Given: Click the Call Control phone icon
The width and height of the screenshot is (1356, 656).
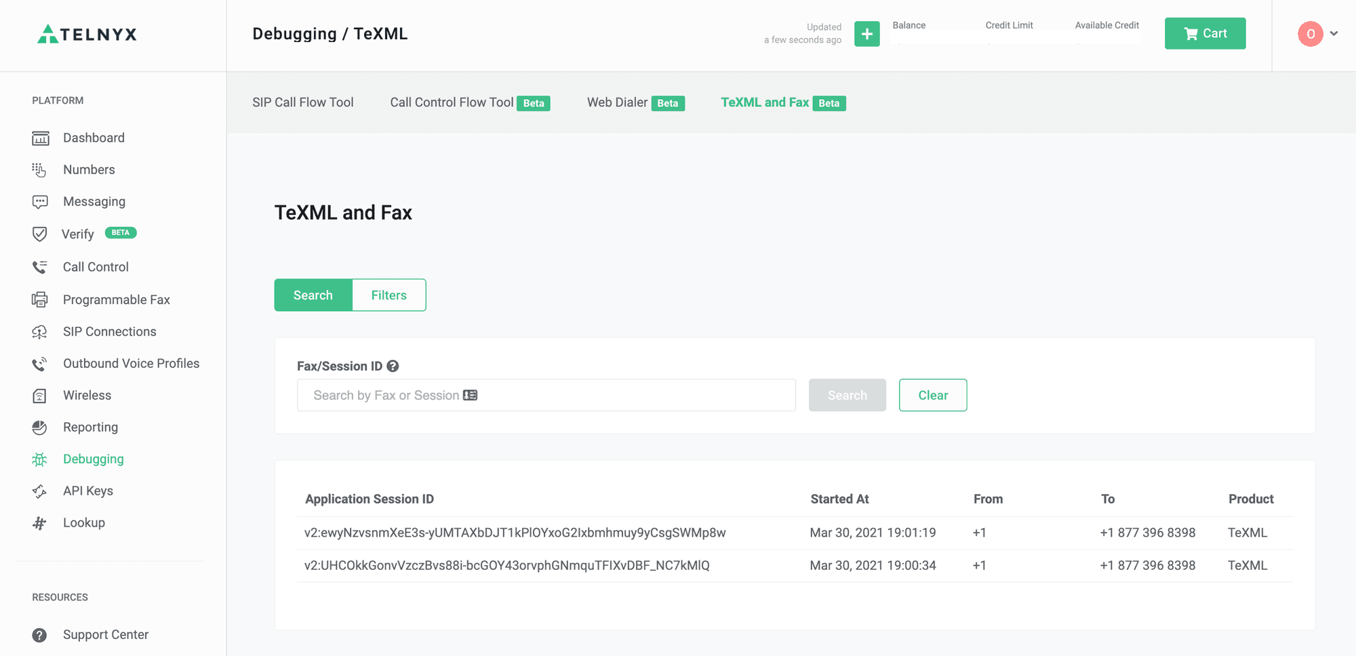Looking at the screenshot, I should coord(39,267).
